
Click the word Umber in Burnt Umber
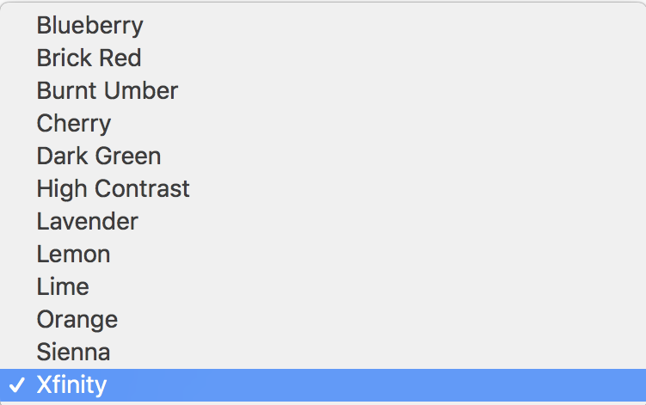pyautogui.click(x=144, y=90)
